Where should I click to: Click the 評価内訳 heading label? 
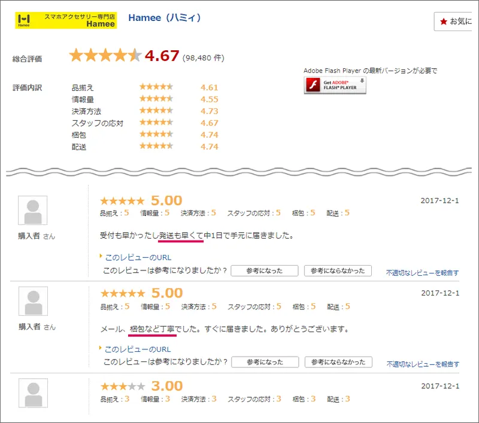[27, 88]
